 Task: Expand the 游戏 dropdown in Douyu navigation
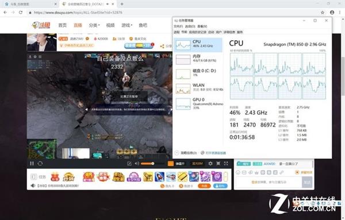127,25
